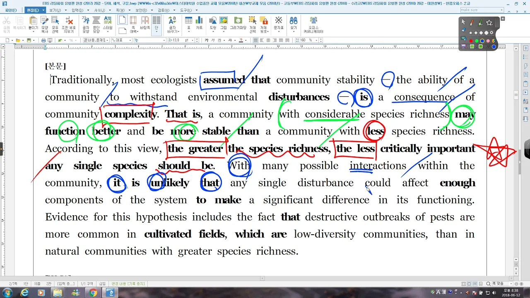The image size is (530, 298).
Task: Click the Change Characters (글자 바꾸기) icon
Action: click(172, 25)
